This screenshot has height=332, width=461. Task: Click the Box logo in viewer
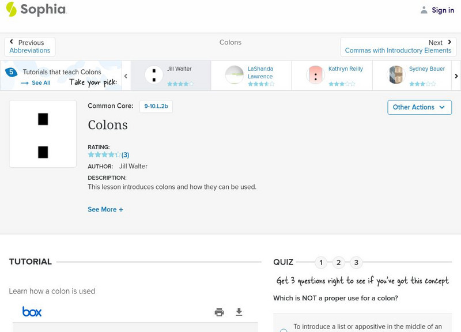point(32,312)
